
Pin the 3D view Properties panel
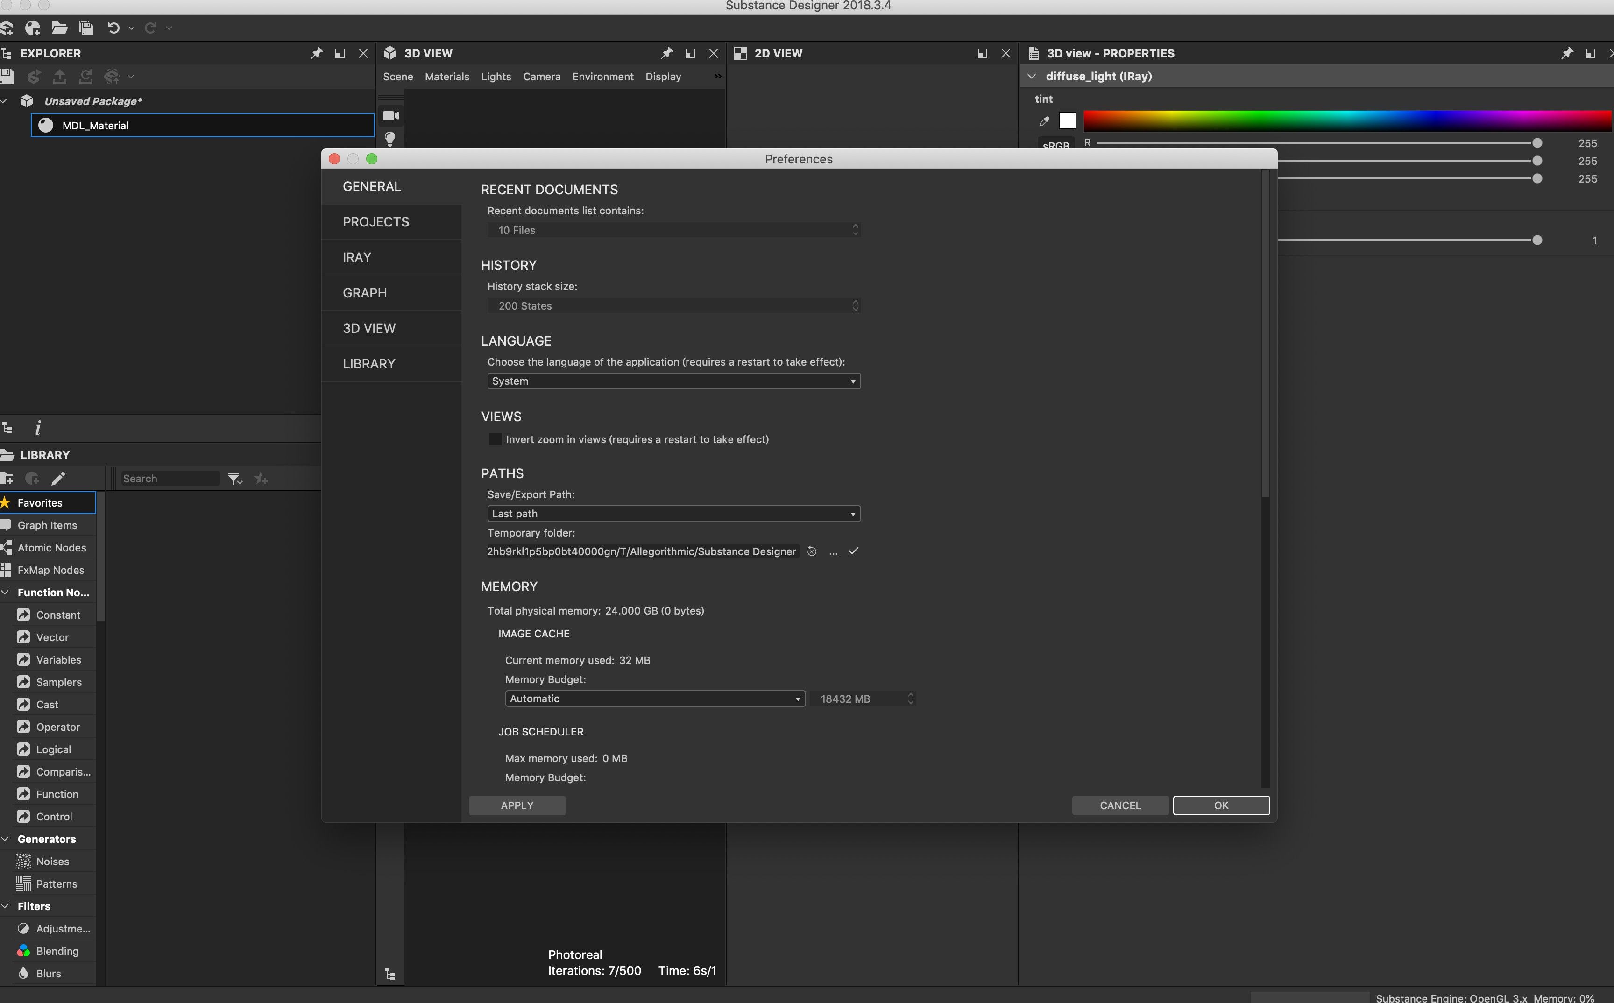point(1567,53)
